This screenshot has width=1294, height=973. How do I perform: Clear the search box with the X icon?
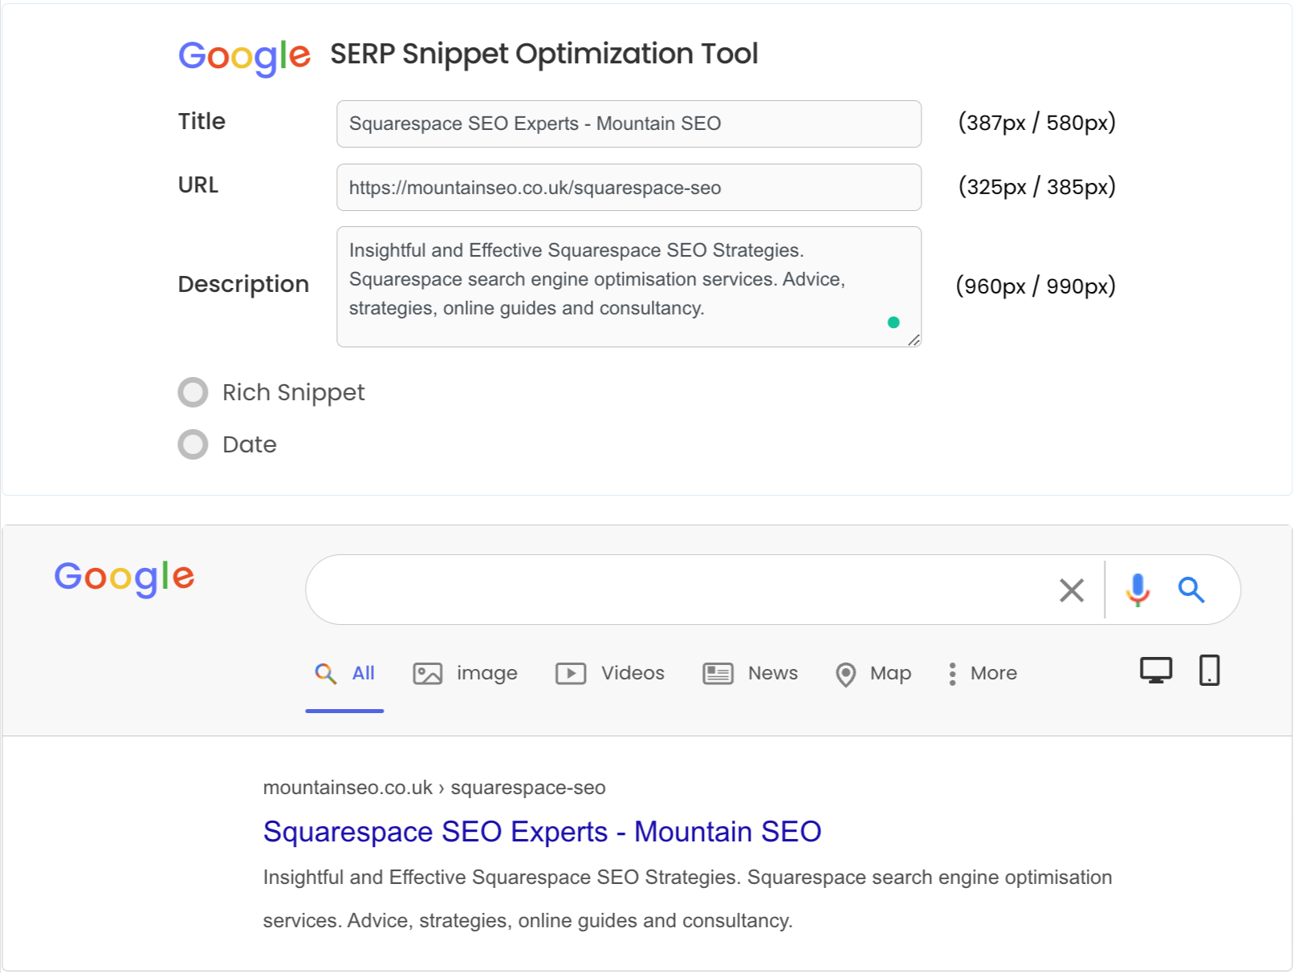pyautogui.click(x=1072, y=590)
